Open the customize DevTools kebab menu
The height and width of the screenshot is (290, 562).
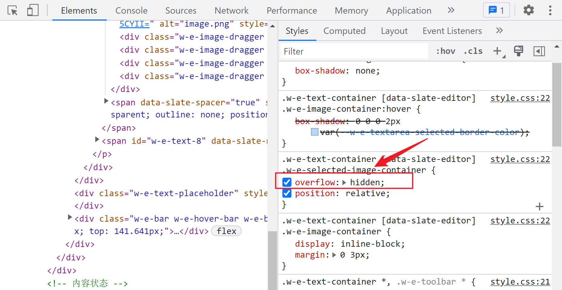[x=550, y=10]
